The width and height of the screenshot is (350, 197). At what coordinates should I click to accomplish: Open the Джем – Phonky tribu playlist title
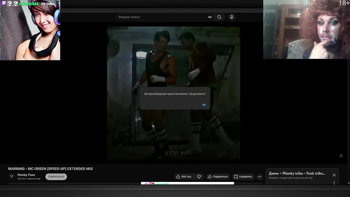[x=297, y=173]
